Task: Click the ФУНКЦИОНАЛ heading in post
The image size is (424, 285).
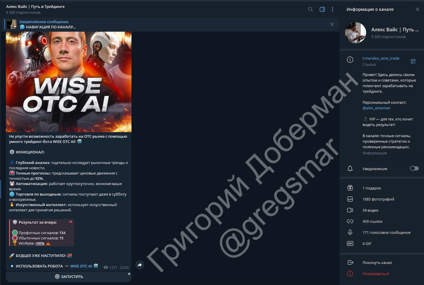Action: coord(27,152)
